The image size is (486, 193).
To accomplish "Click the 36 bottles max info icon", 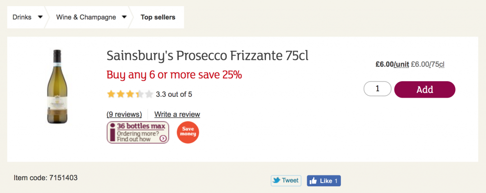I will point(112,132).
